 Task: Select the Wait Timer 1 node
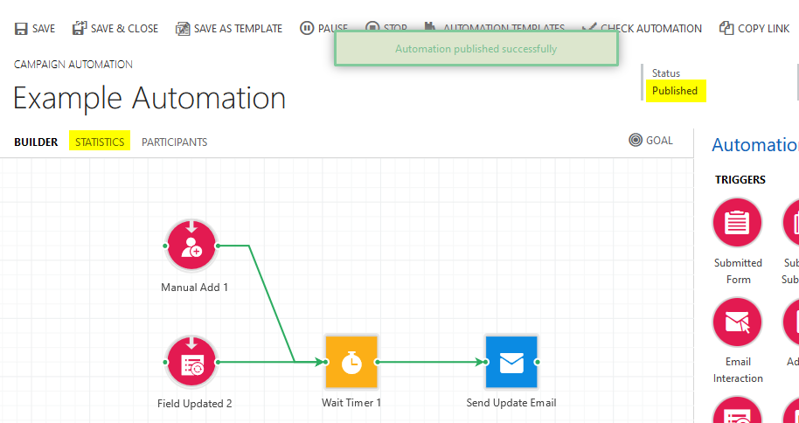pyautogui.click(x=351, y=362)
